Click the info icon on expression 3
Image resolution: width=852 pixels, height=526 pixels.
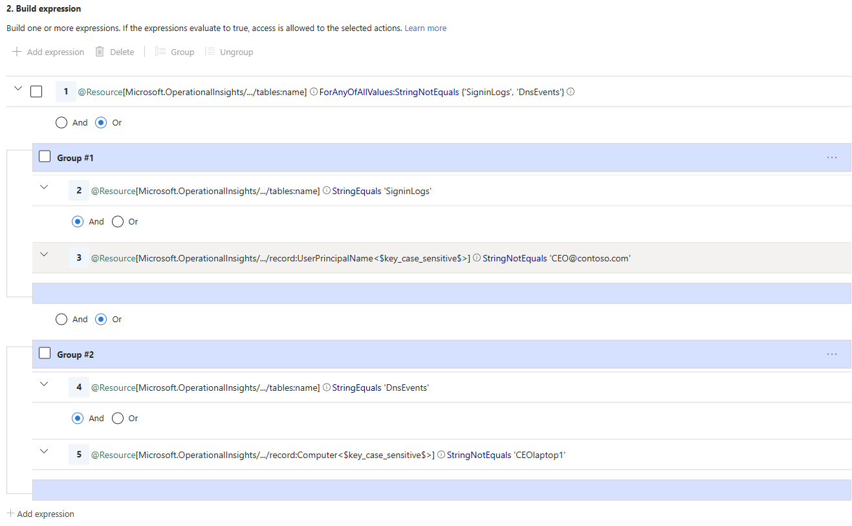[x=477, y=258]
